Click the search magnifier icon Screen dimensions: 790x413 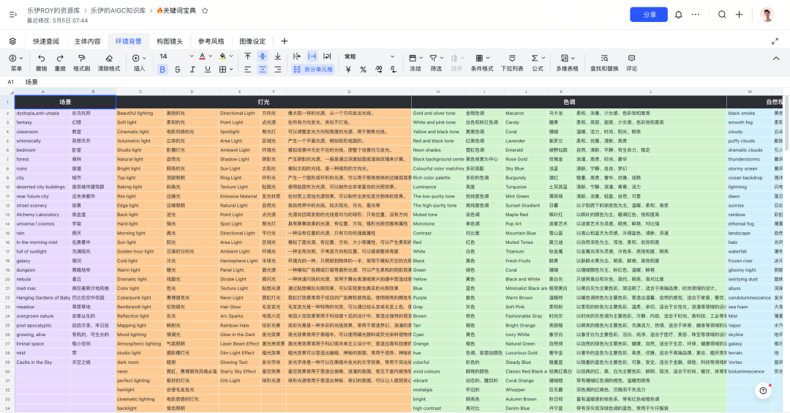pos(722,15)
